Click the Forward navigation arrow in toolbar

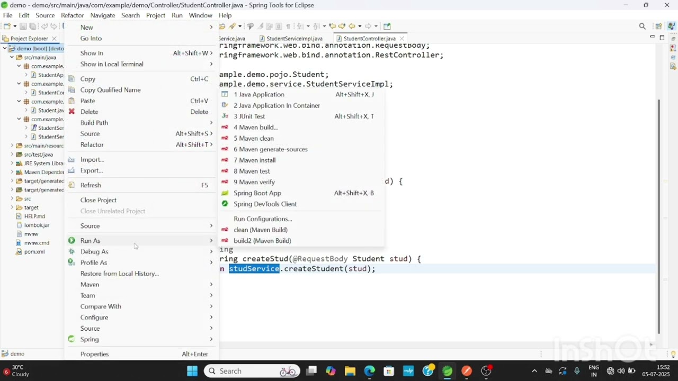pyautogui.click(x=368, y=26)
